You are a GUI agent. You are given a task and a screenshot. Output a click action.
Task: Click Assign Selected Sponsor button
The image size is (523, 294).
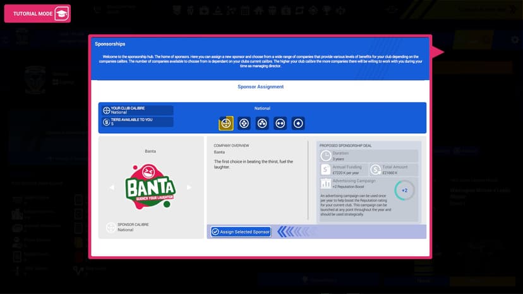pos(241,232)
